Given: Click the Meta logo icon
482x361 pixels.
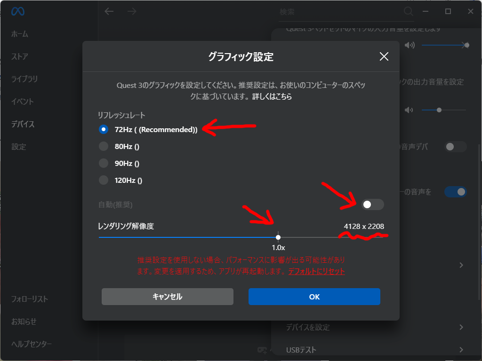Looking at the screenshot, I should 18,11.
